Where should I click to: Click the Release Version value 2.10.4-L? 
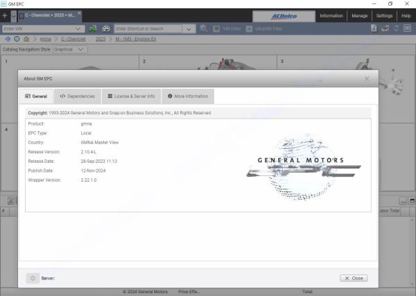[88, 152]
